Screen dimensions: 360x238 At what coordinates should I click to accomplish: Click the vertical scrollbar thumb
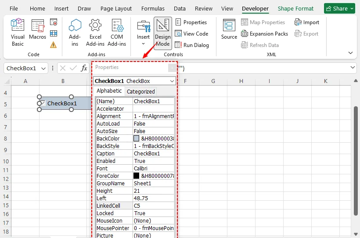point(356,161)
